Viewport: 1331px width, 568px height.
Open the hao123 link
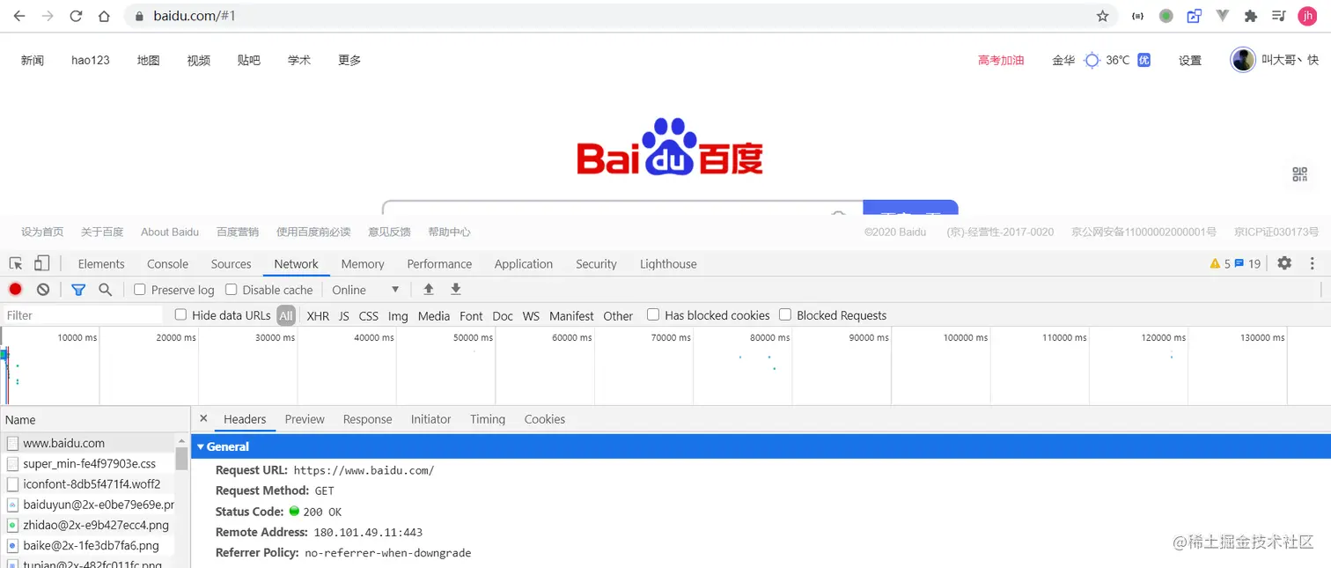91,60
